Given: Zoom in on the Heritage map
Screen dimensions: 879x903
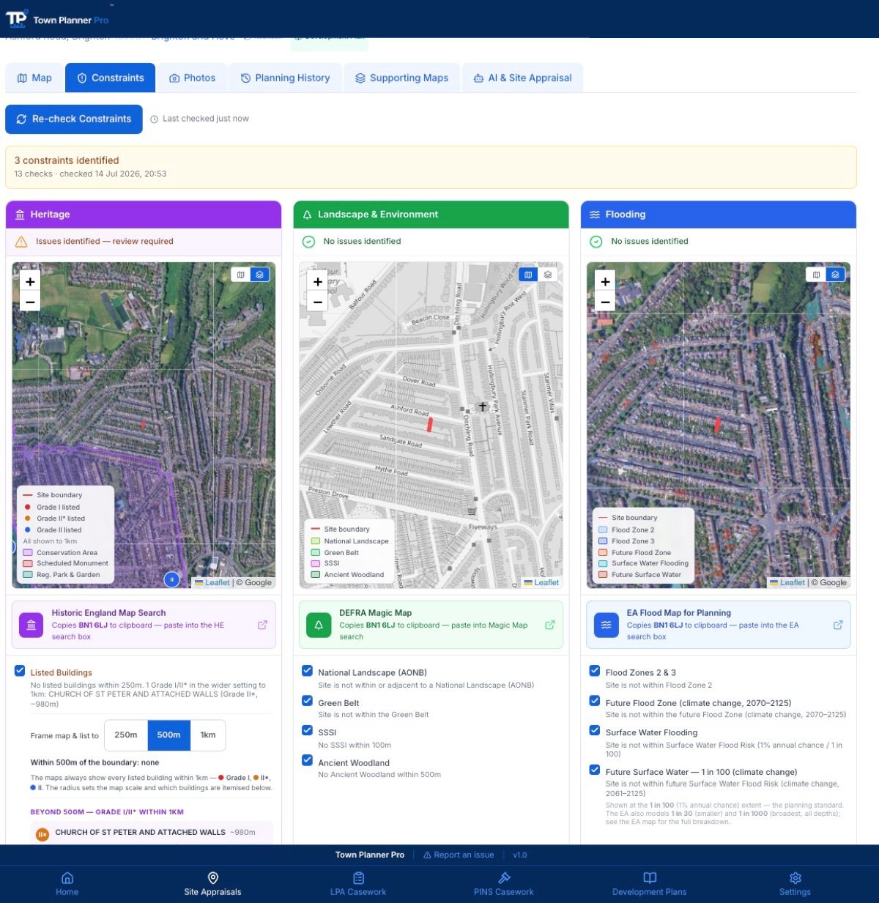Looking at the screenshot, I should pos(30,282).
